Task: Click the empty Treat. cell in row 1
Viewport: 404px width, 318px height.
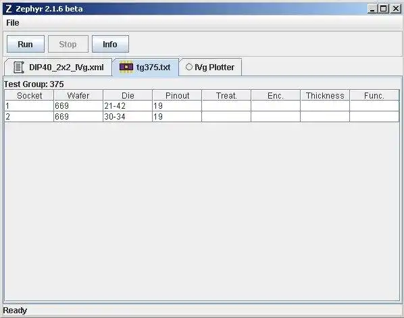Action: pos(226,106)
